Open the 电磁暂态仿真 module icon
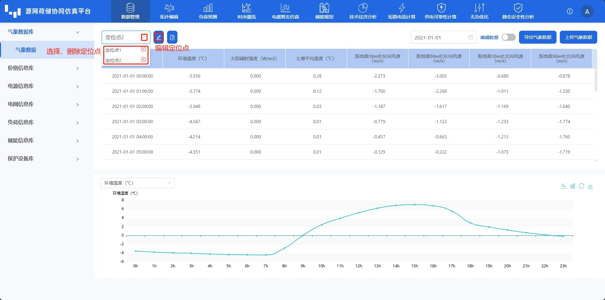This screenshot has height=300, width=605. pyautogui.click(x=285, y=8)
